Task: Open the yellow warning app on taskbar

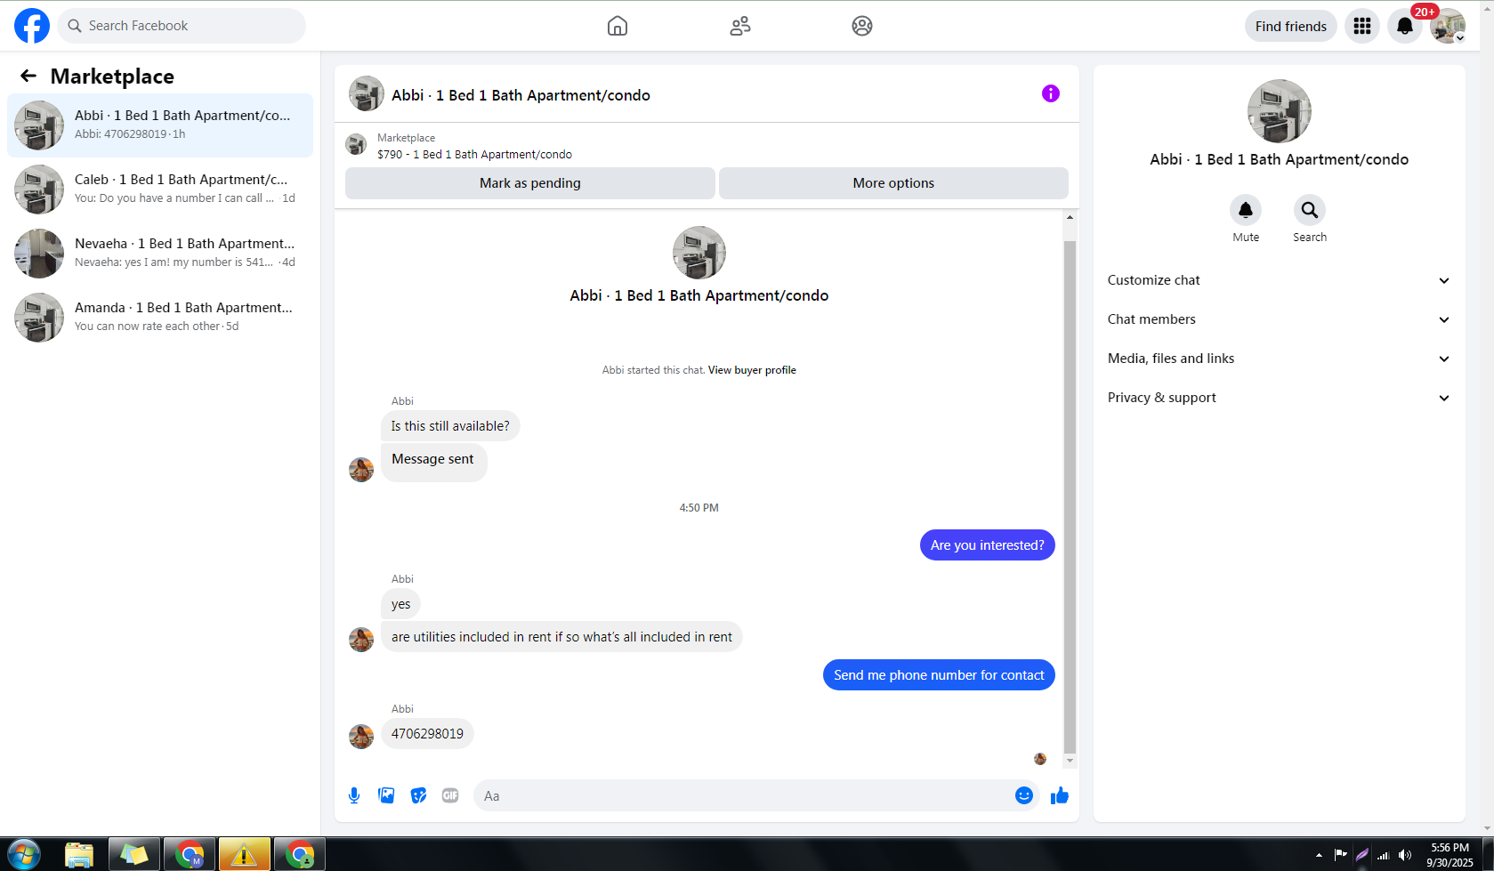Action: click(x=244, y=855)
